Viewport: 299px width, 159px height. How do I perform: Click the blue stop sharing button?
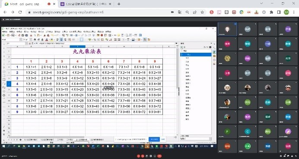click(x=154, y=140)
